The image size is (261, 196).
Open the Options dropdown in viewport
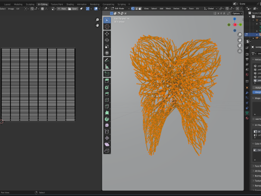tap(237, 14)
